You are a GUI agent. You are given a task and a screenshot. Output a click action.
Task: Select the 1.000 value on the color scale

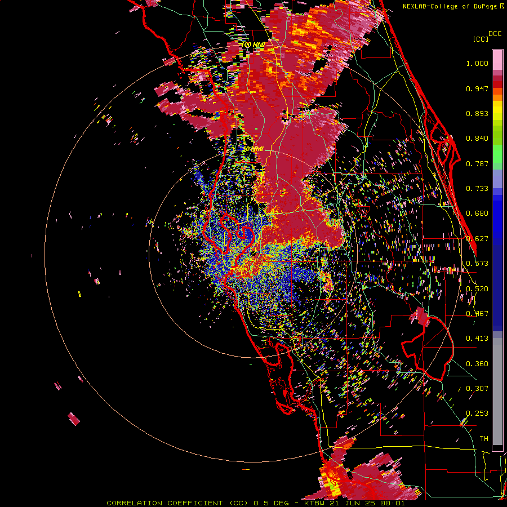coord(477,63)
